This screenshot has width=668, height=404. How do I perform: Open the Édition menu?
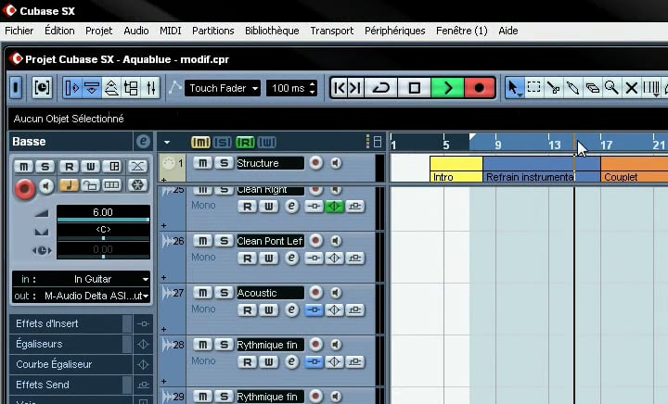point(59,31)
